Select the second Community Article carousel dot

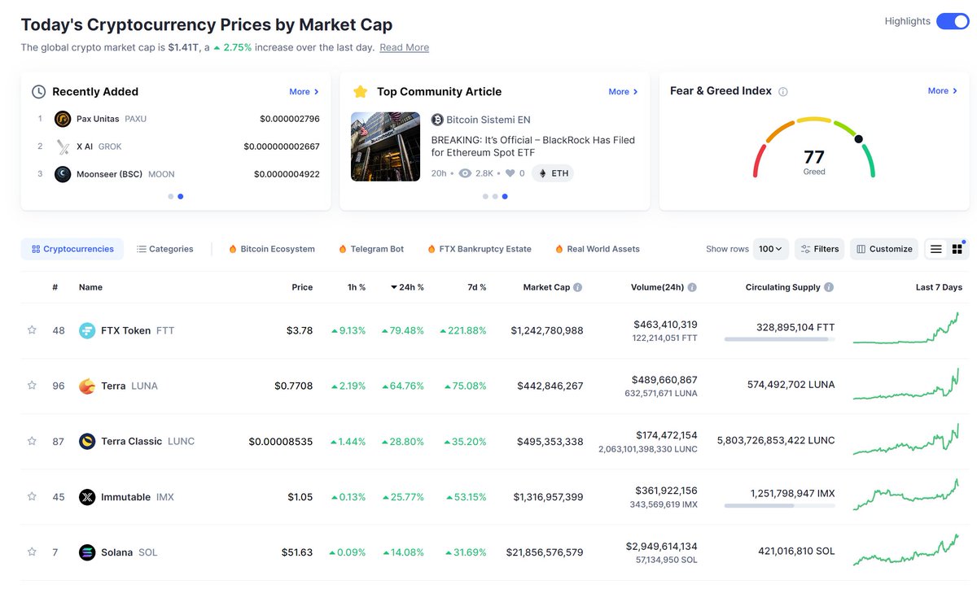pyautogui.click(x=495, y=196)
